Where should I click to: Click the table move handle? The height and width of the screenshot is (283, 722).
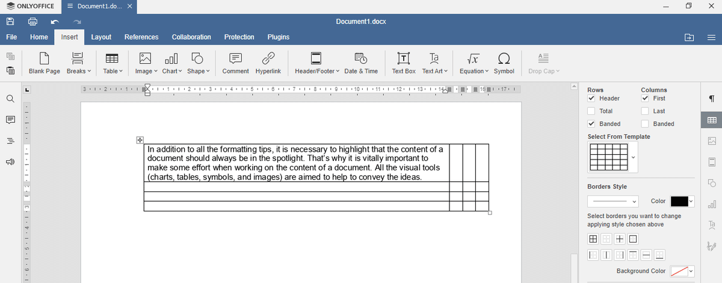(140, 140)
